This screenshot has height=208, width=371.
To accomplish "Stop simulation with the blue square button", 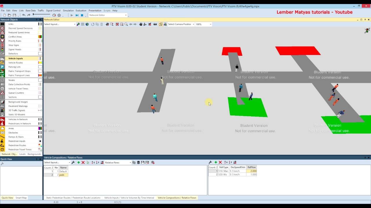I will click(82, 15).
